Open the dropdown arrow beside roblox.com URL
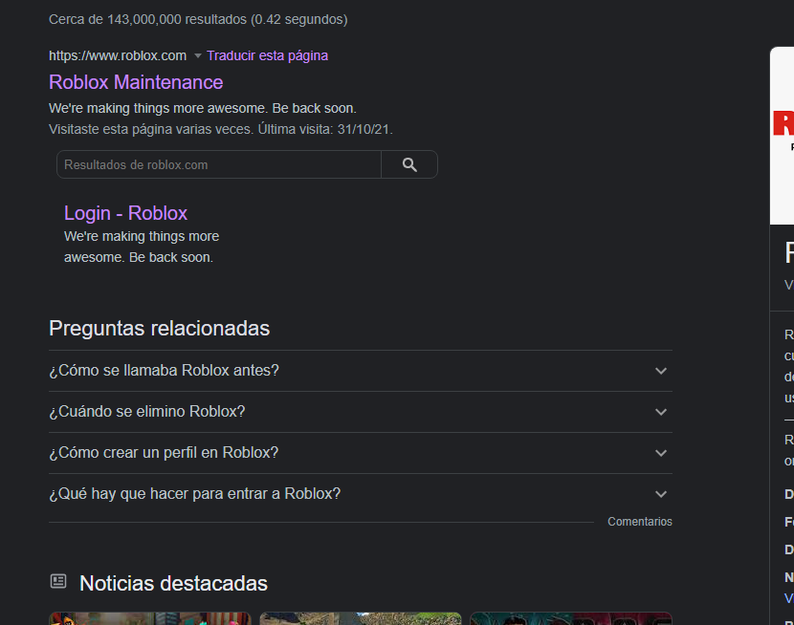The height and width of the screenshot is (625, 794). coord(198,55)
